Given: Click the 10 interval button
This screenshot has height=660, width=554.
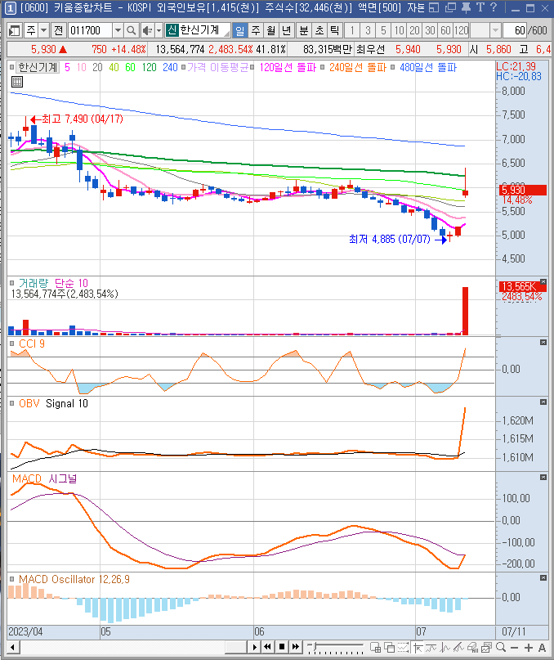Looking at the screenshot, I should pyautogui.click(x=399, y=30).
